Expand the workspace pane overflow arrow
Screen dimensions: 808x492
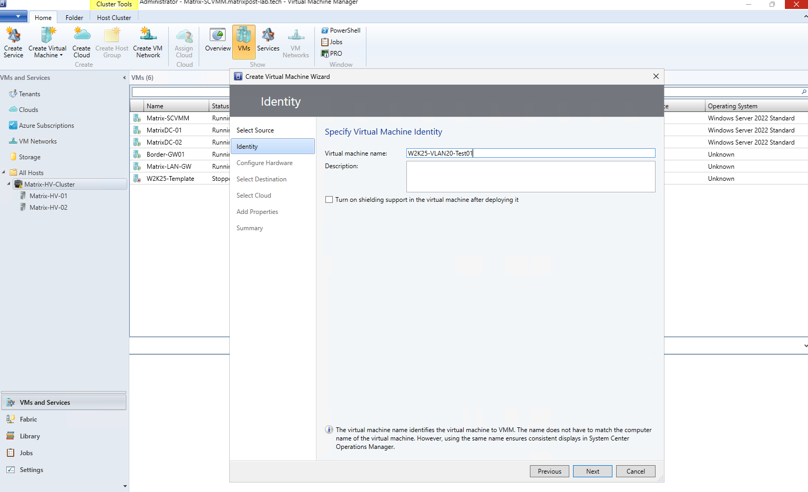[125, 486]
